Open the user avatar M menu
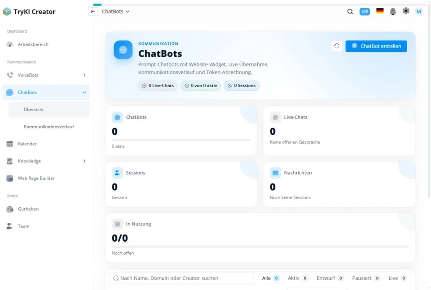 [418, 12]
